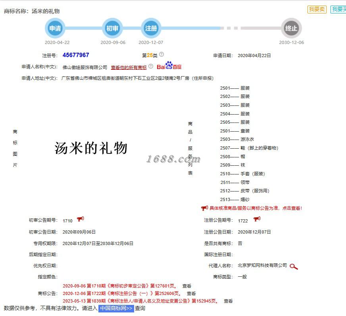Click the 注册公告日期 value 2020年12月07日

[x=254, y=232]
